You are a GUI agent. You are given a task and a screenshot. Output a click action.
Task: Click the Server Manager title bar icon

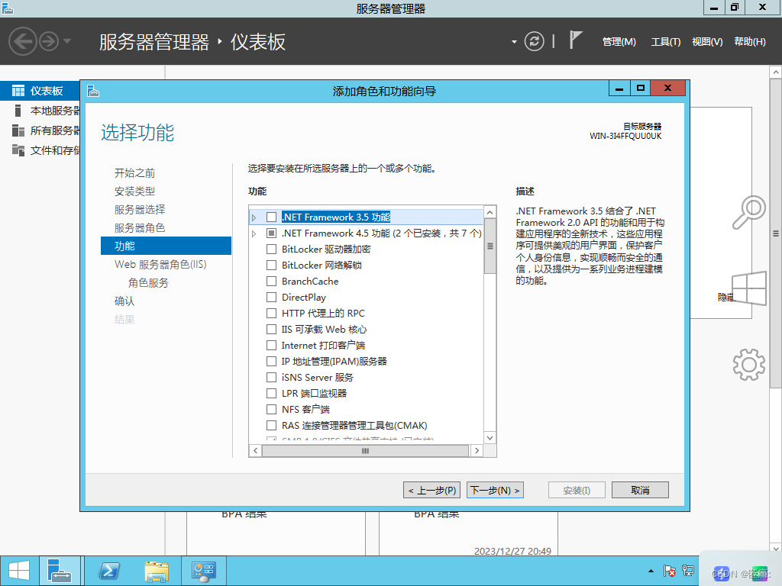tap(8, 8)
